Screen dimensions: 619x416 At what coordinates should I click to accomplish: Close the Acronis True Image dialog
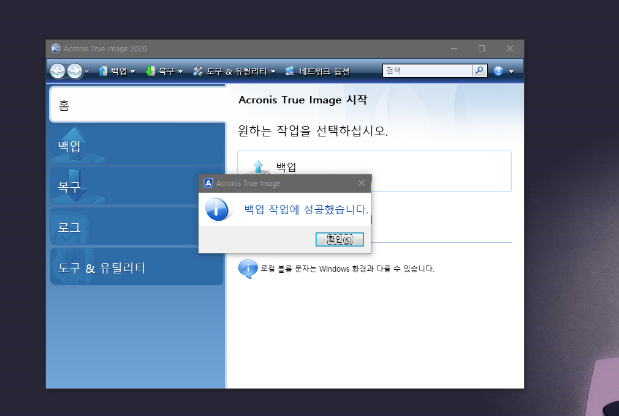(x=361, y=183)
